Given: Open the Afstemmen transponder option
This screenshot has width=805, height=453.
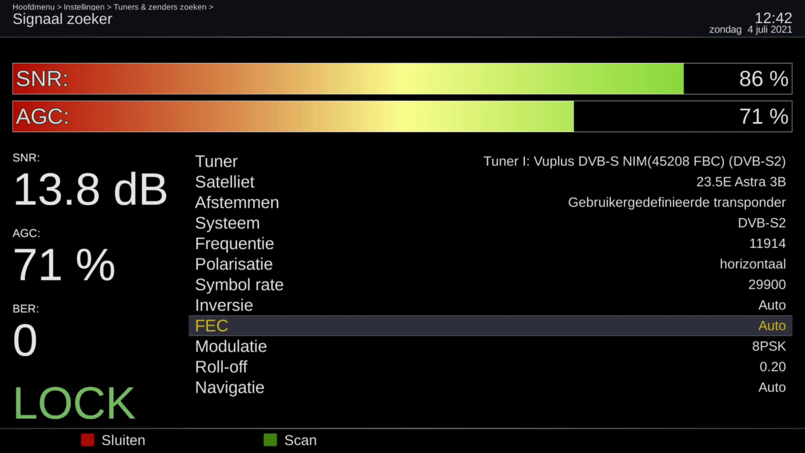Looking at the screenshot, I should pyautogui.click(x=490, y=203).
